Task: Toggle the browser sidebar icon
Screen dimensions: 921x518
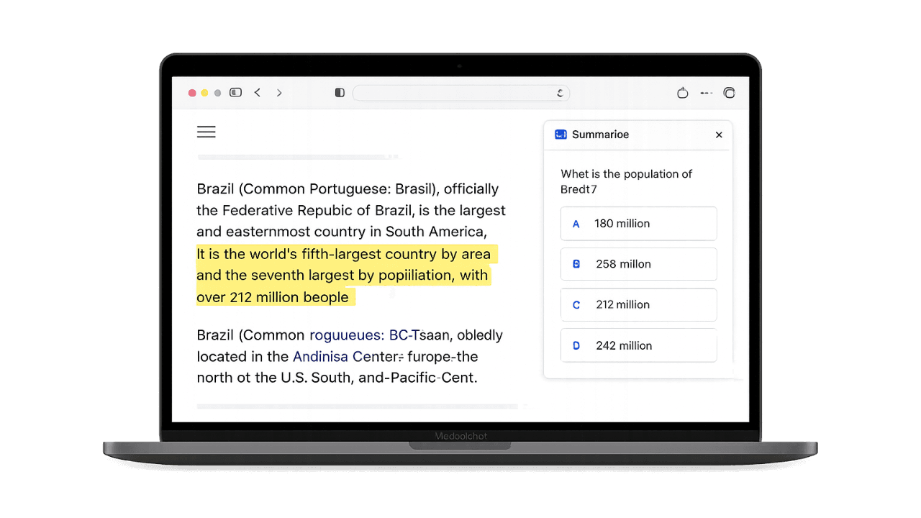Action: pyautogui.click(x=235, y=93)
